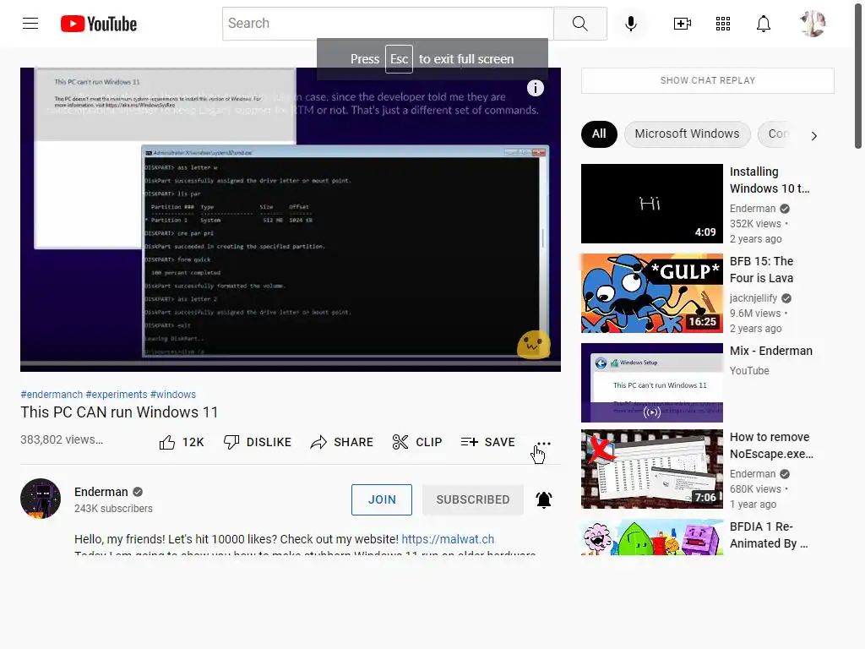Open notifications bell in header

pyautogui.click(x=764, y=24)
